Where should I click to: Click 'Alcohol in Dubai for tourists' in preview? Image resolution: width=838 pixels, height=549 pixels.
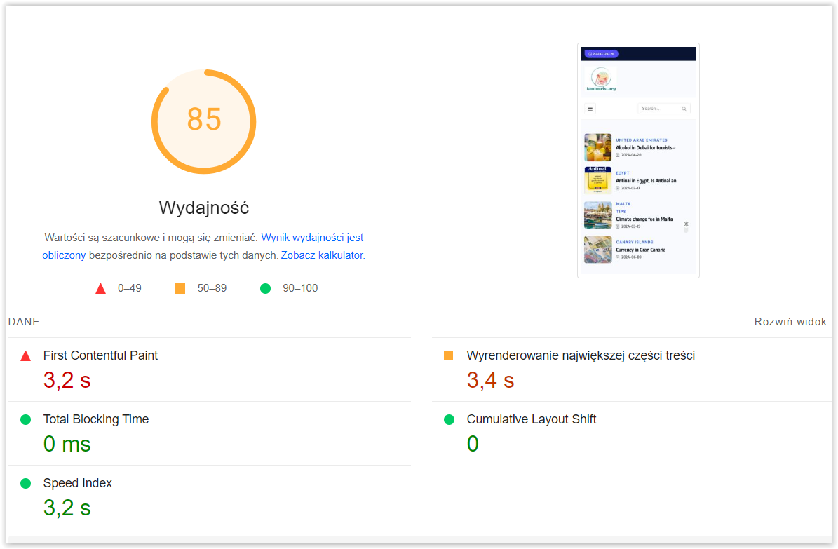click(x=646, y=147)
